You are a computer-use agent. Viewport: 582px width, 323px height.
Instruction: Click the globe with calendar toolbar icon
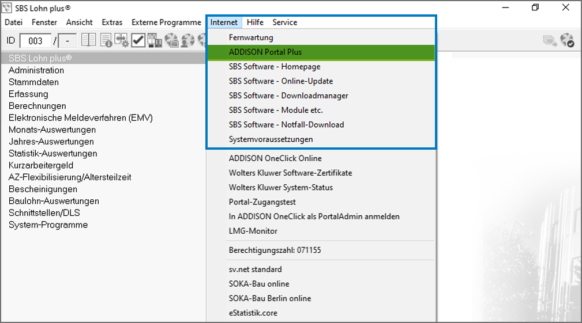point(171,40)
